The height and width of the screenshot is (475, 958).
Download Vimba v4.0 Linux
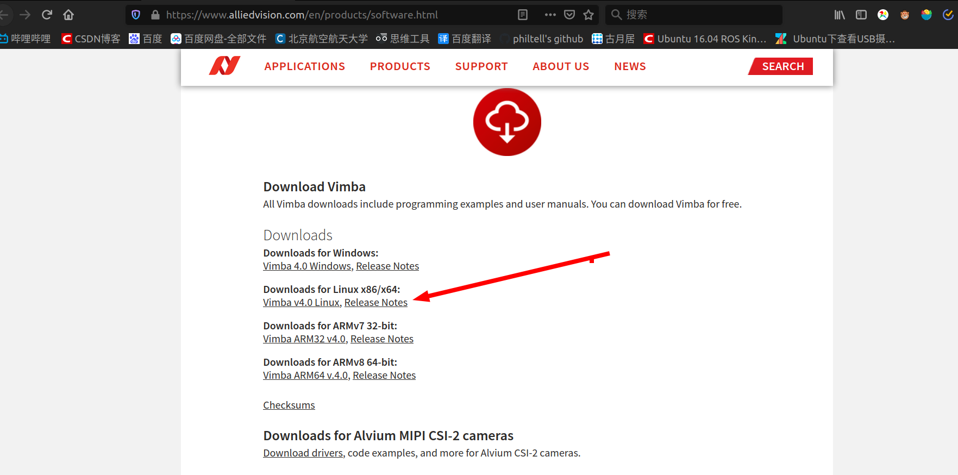[302, 303]
